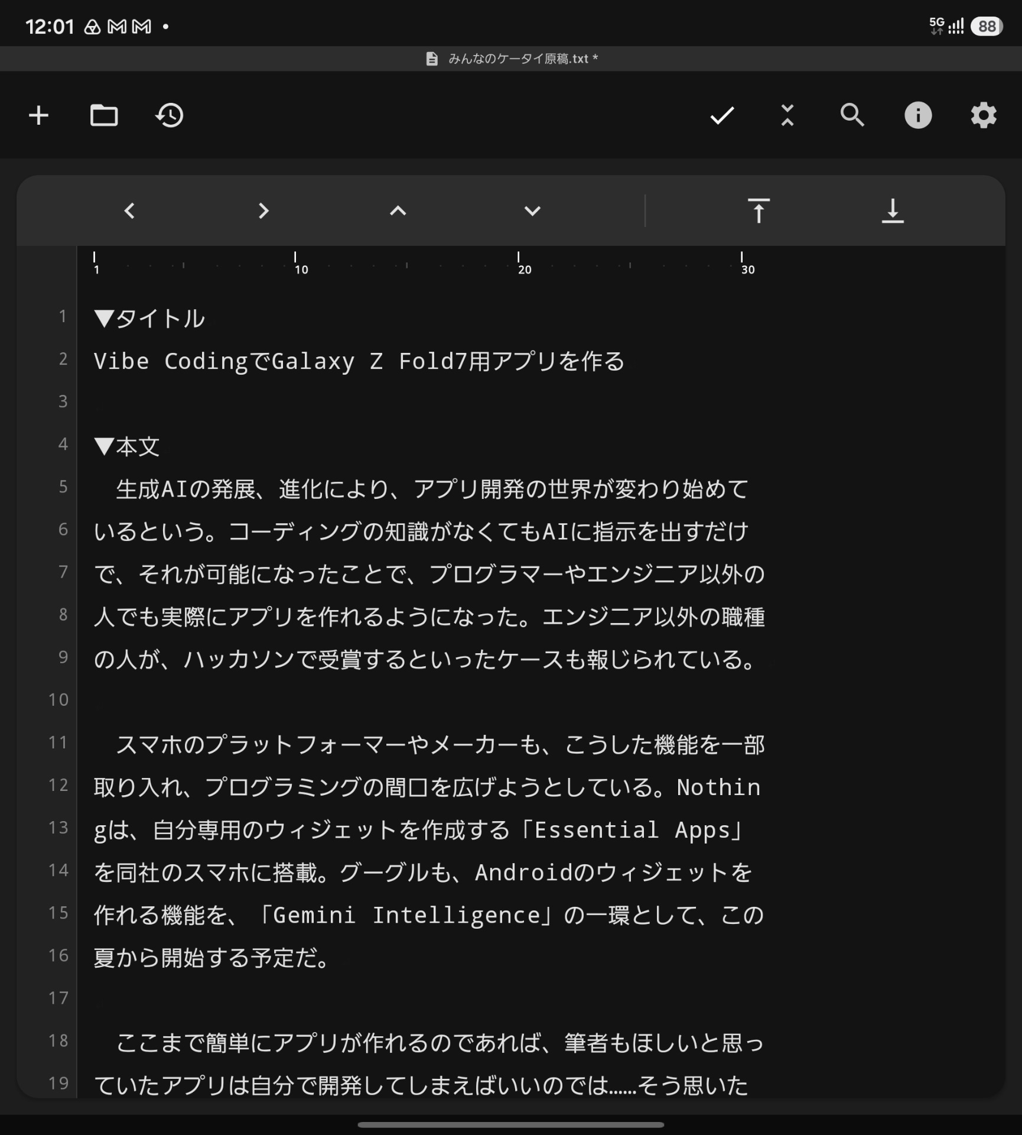Tap the 5G signal strength icon

coord(946,27)
